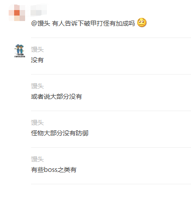This screenshot has height=203, width=191.
Task: Click the word 破甲 in the first message
Action: [x=90, y=23]
